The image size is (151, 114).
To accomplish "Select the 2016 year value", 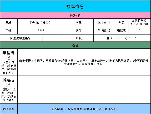I will pos(41,30).
